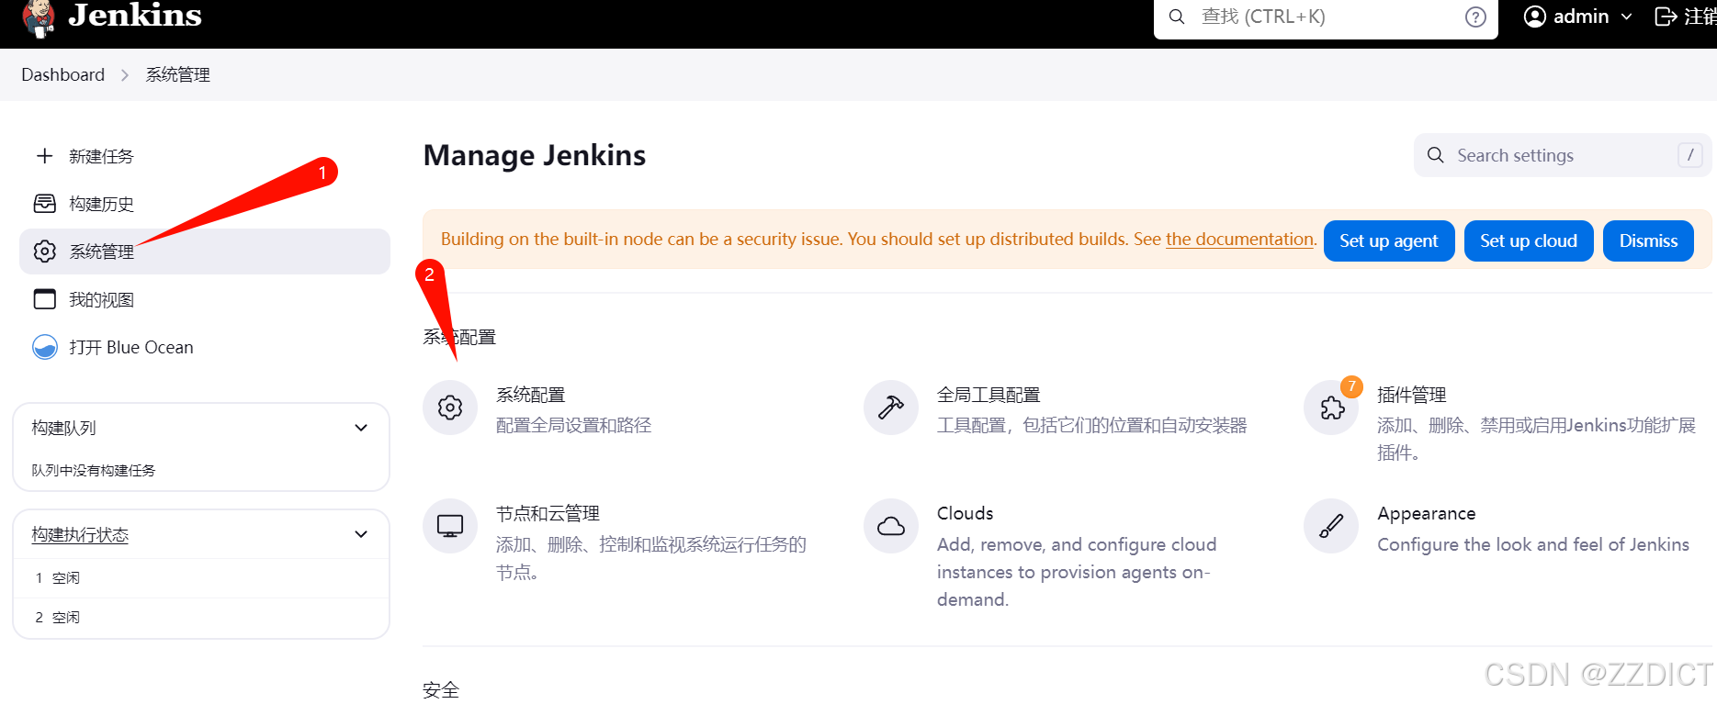Click the 安全 section heading

point(441,689)
